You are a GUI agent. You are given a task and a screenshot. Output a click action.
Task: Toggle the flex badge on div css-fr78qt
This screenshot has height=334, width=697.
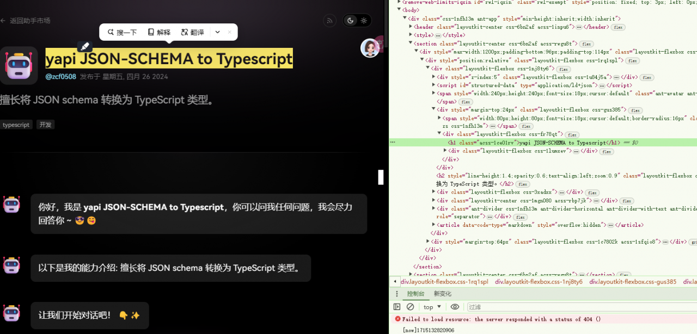(x=572, y=134)
